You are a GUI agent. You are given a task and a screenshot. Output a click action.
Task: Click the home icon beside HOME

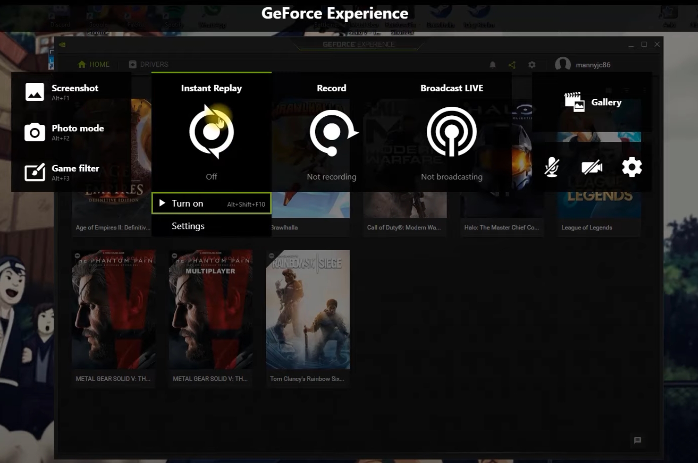pyautogui.click(x=82, y=64)
